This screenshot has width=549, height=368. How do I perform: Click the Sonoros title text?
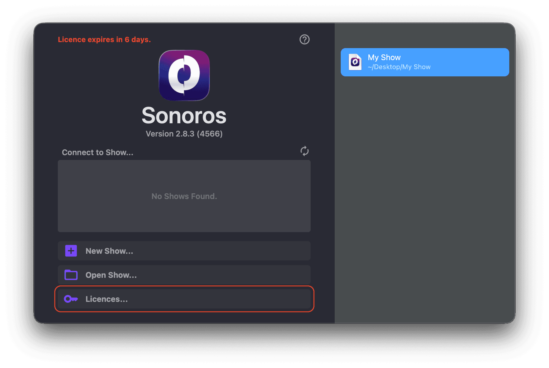pyautogui.click(x=184, y=116)
